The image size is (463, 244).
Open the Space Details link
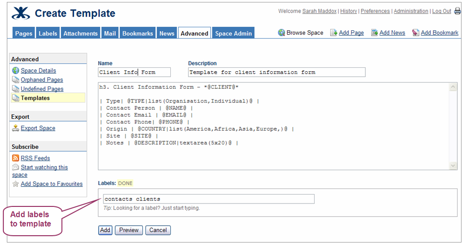[x=38, y=70]
